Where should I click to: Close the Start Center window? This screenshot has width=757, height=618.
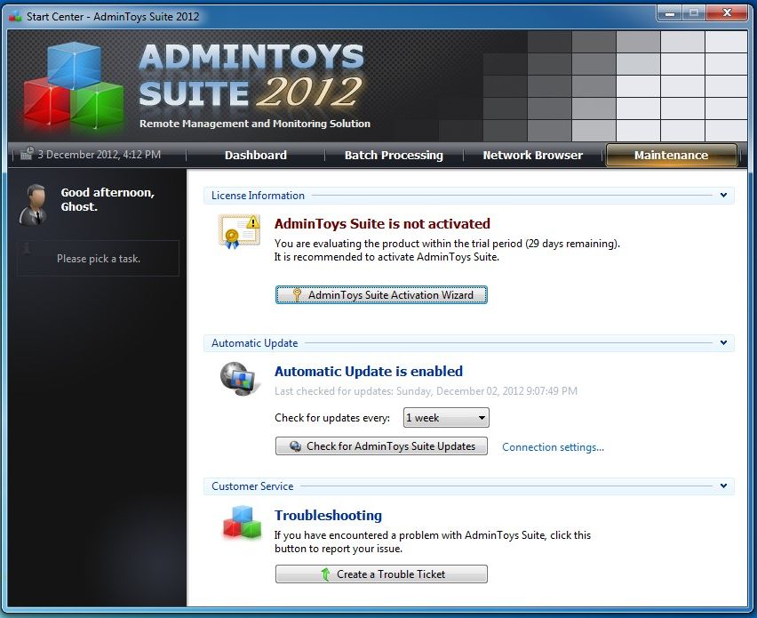coord(727,13)
